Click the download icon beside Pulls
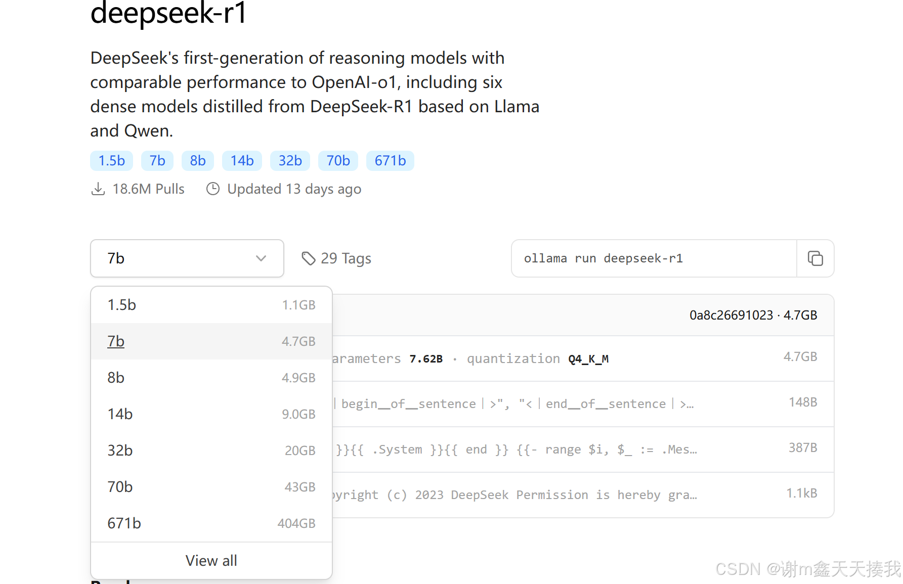This screenshot has width=903, height=584. (x=98, y=189)
